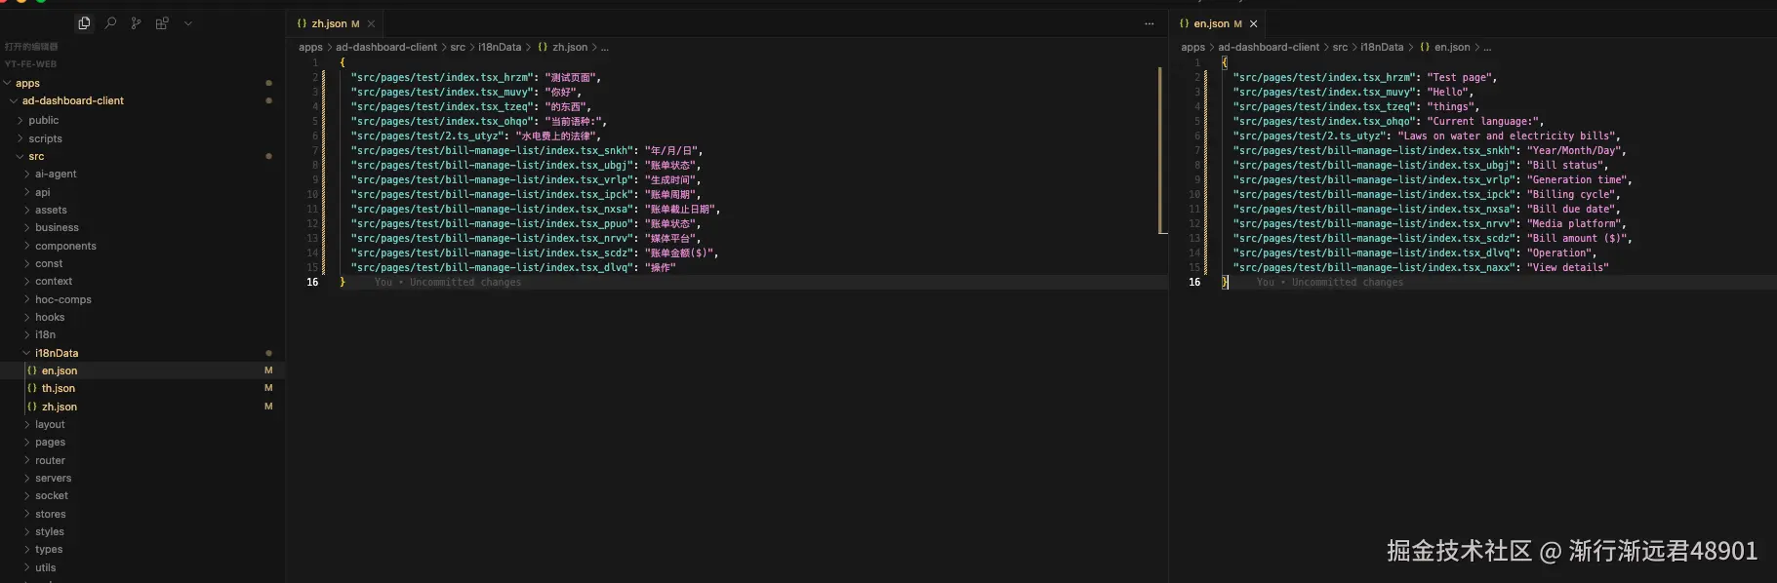Screen dimensions: 1777x583
Task: Click the zh.json editor vertical scrollbar
Action: [1162, 151]
